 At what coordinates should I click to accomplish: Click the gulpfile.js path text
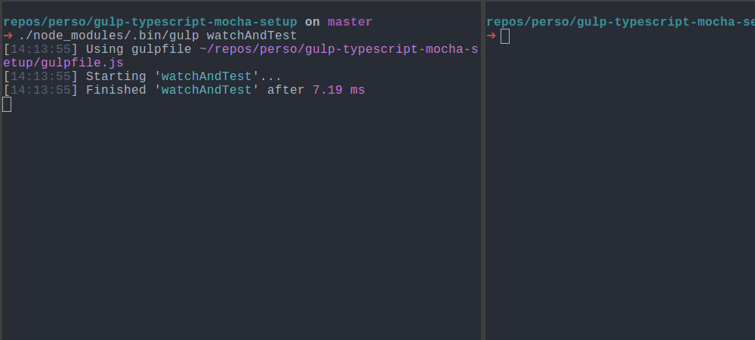[x=63, y=63]
